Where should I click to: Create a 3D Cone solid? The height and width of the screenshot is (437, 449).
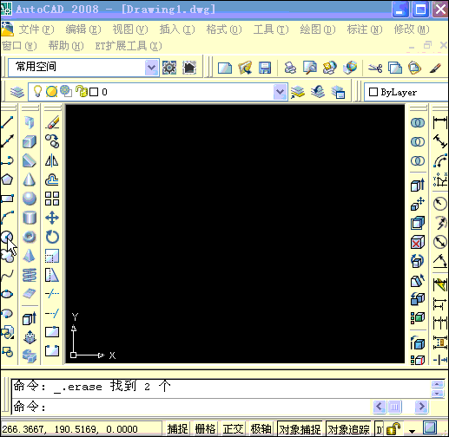tap(30, 179)
